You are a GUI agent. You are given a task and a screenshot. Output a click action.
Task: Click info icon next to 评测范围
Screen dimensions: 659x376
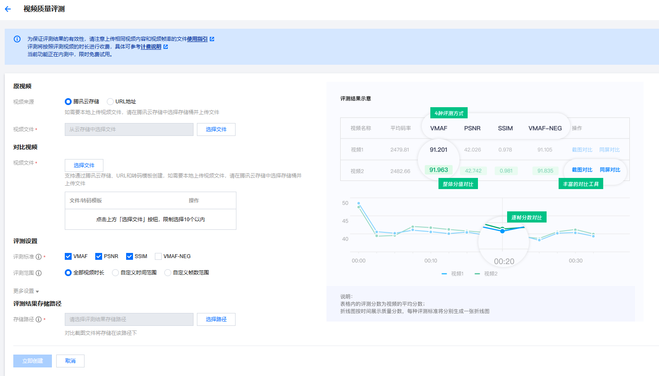(39, 273)
